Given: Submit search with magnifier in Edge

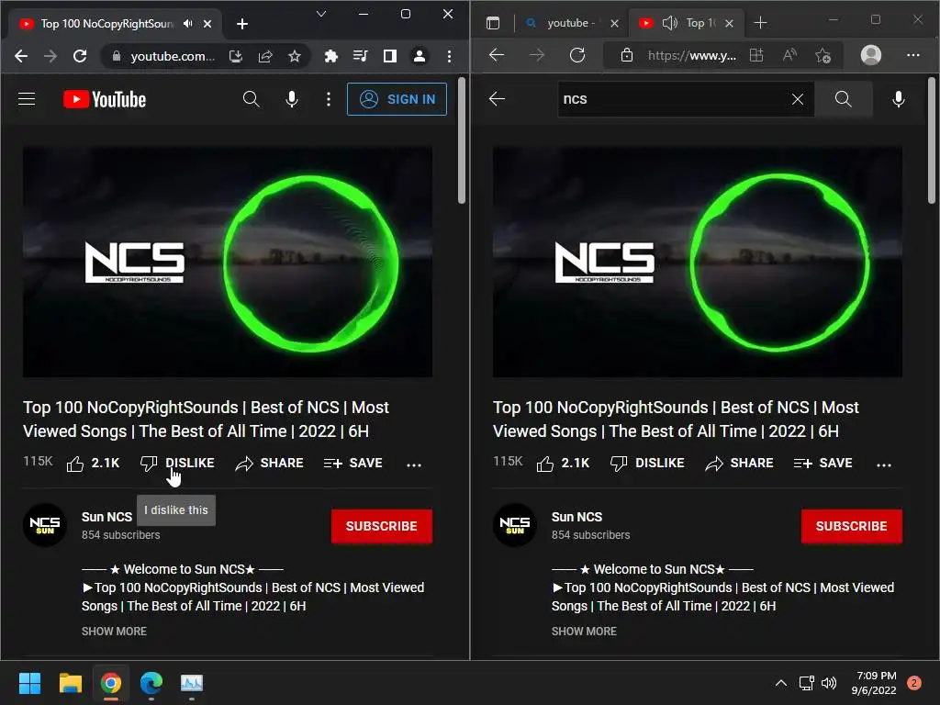Looking at the screenshot, I should [x=843, y=99].
